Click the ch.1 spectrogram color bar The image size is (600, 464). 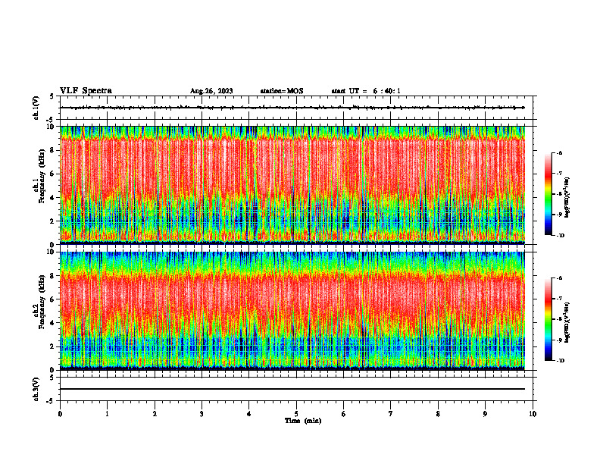(548, 194)
